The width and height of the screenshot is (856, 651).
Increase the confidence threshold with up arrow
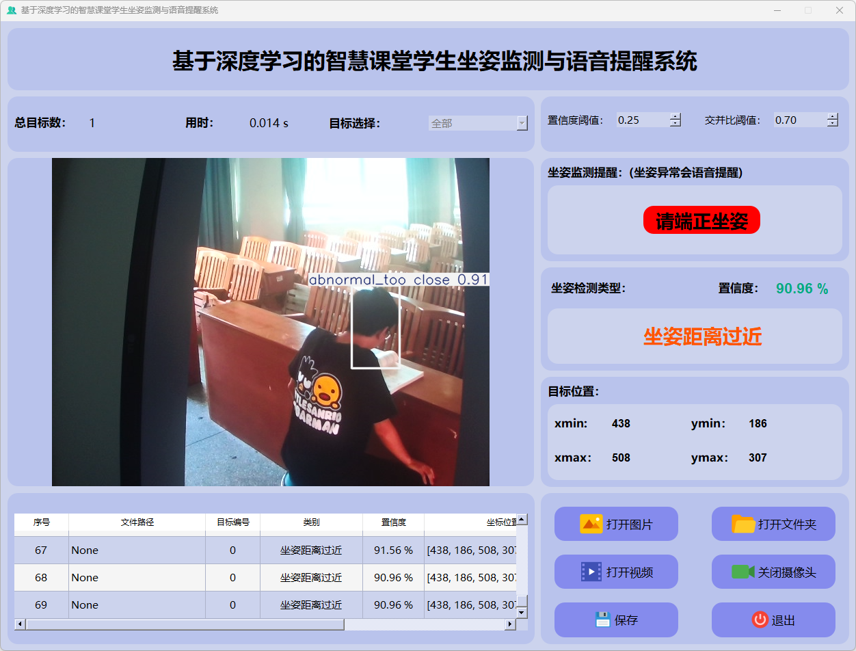(676, 116)
